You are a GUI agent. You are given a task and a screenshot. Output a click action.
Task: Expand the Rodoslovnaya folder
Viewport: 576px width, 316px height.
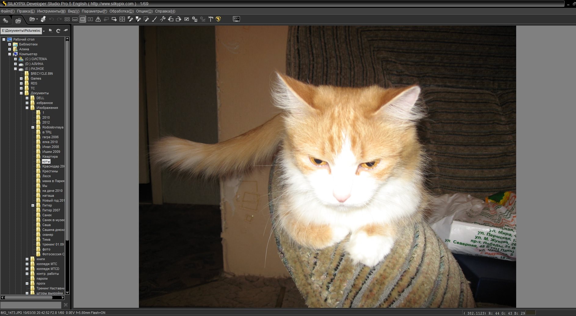(x=33, y=127)
